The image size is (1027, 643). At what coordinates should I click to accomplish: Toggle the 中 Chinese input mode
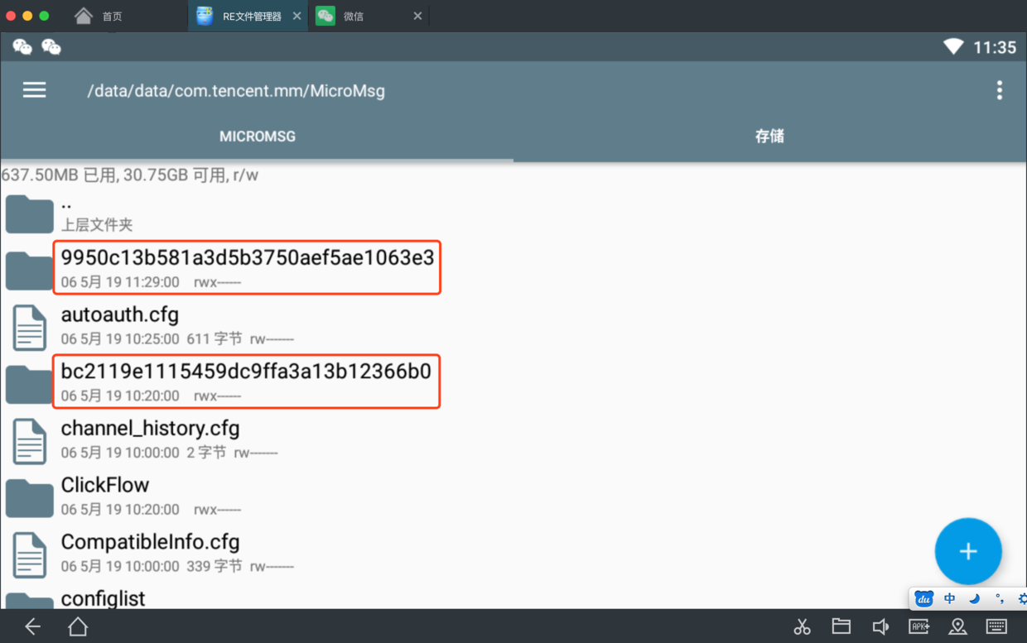coord(949,598)
